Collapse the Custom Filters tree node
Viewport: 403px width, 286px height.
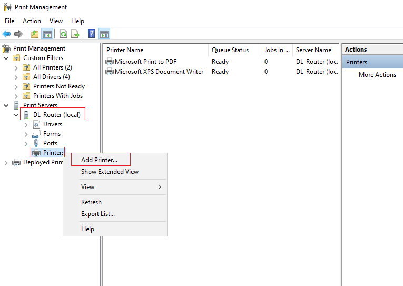click(6, 58)
